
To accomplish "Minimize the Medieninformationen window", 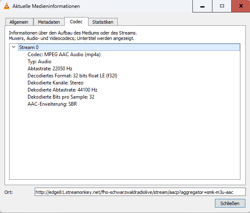I will (202, 6).
